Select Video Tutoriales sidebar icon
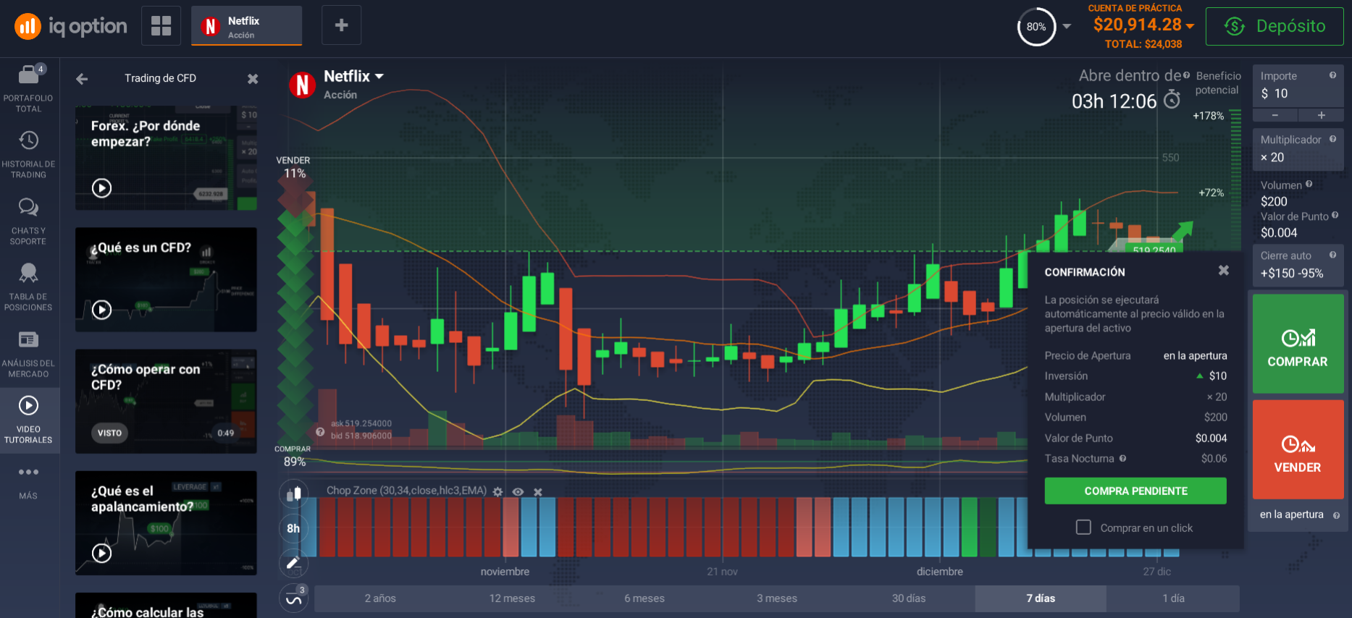This screenshot has height=618, width=1352. (x=28, y=405)
